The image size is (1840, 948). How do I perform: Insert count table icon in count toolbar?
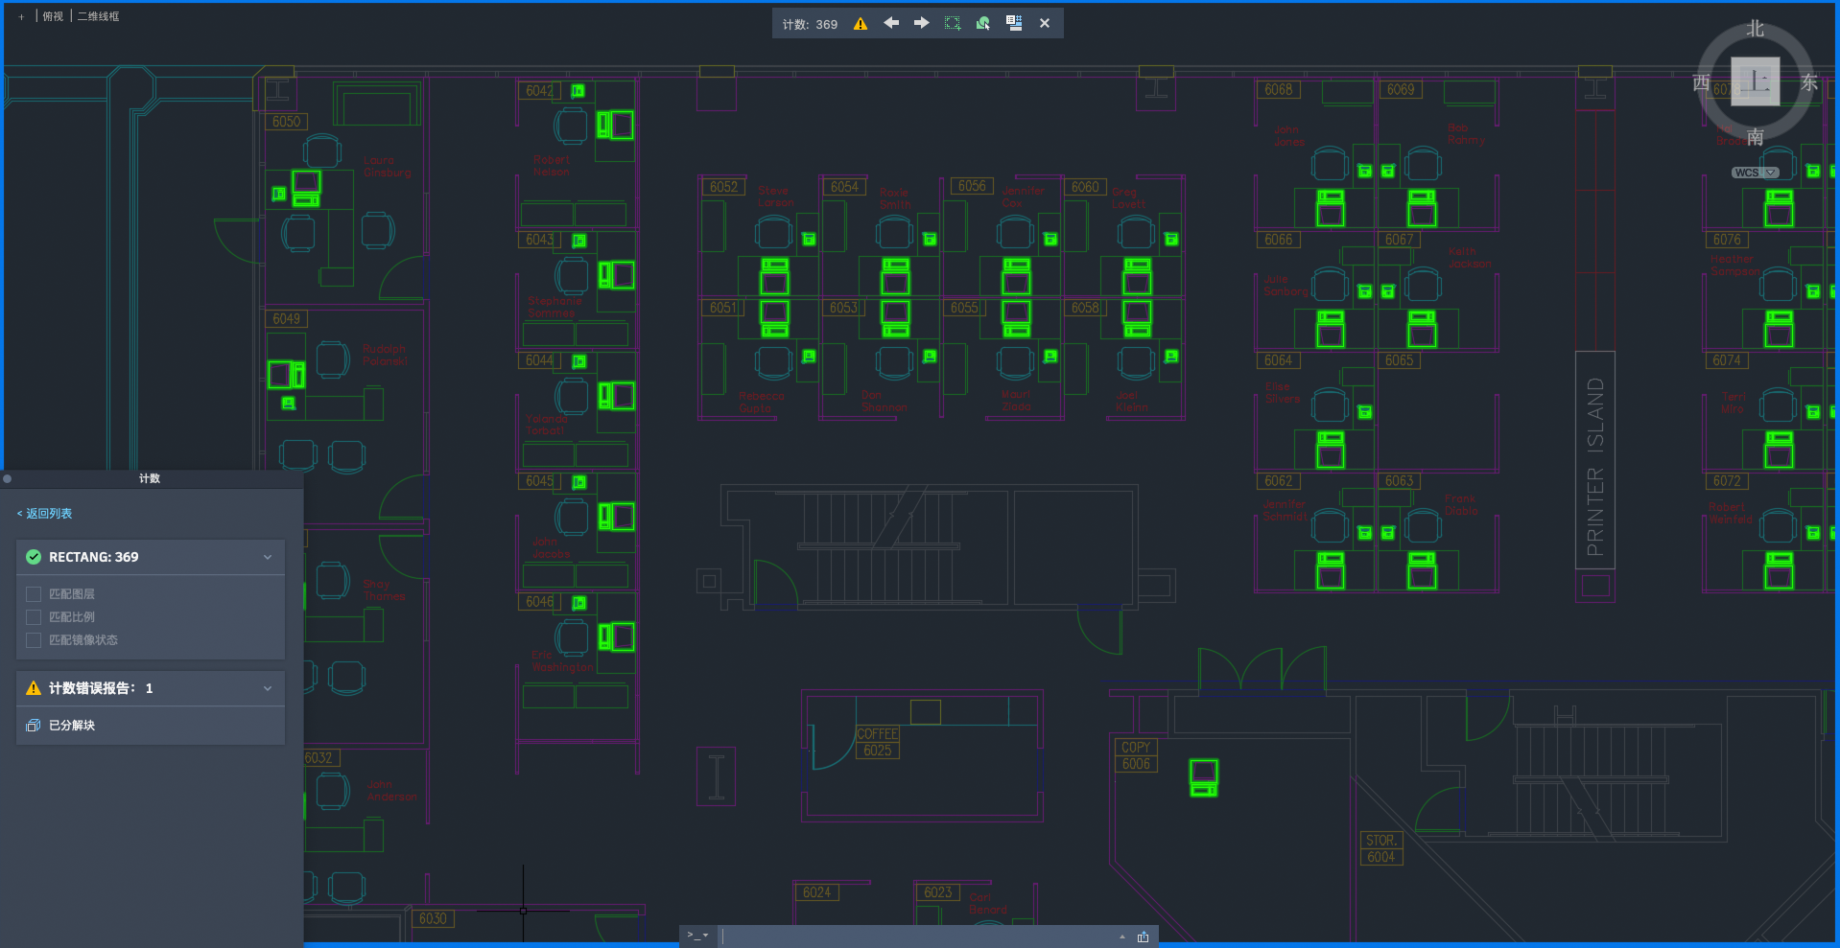pos(1014,23)
